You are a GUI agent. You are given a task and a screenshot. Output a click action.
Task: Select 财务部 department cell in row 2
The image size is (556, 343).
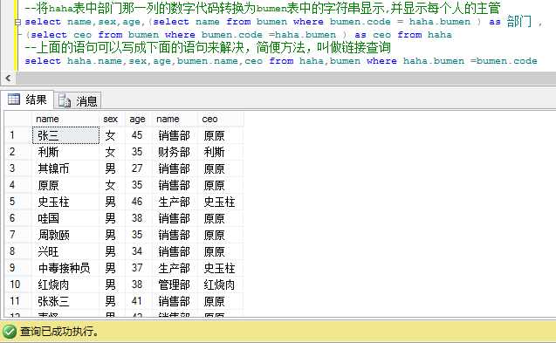pos(175,152)
